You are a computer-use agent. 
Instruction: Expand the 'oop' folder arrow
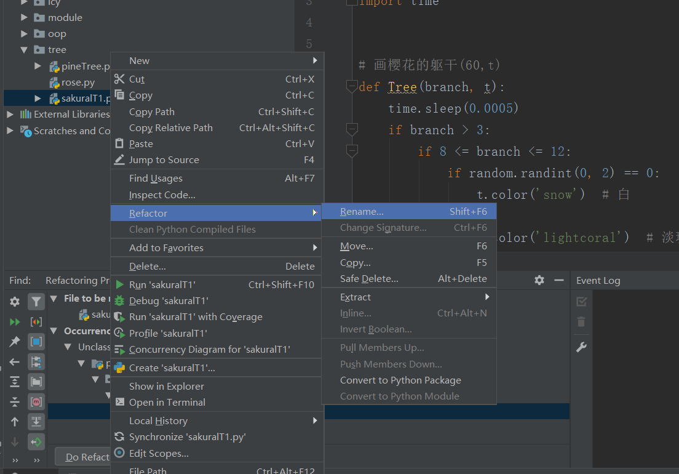point(24,33)
